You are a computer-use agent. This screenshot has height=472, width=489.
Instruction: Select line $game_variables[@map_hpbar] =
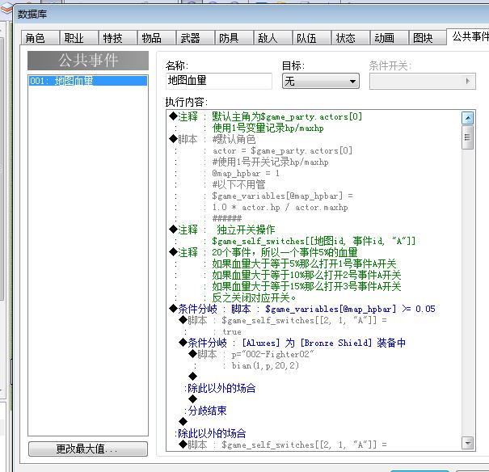click(x=282, y=196)
